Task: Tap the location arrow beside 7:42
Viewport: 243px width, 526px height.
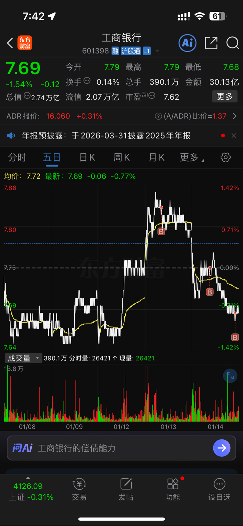Action: (52, 16)
